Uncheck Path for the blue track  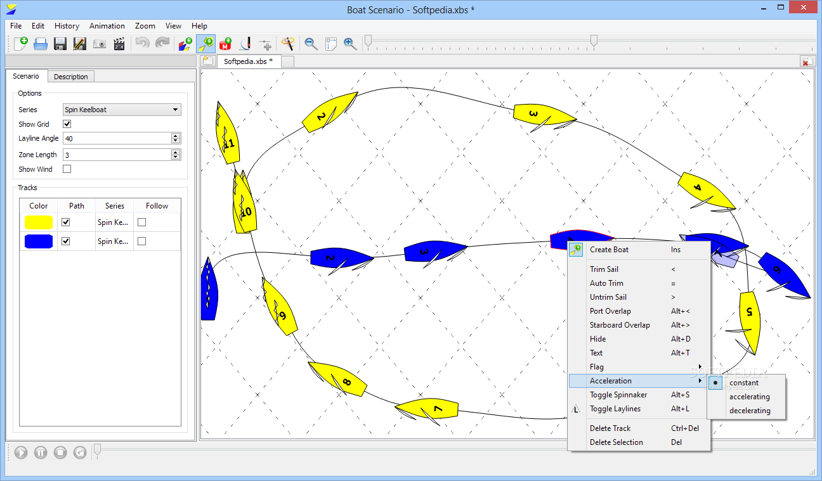pos(65,241)
